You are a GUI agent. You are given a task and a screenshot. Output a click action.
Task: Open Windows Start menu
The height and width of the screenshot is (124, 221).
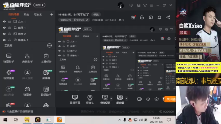click(5, 120)
